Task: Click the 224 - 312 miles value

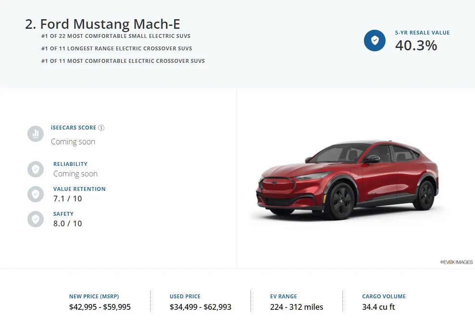Action: pos(297,307)
